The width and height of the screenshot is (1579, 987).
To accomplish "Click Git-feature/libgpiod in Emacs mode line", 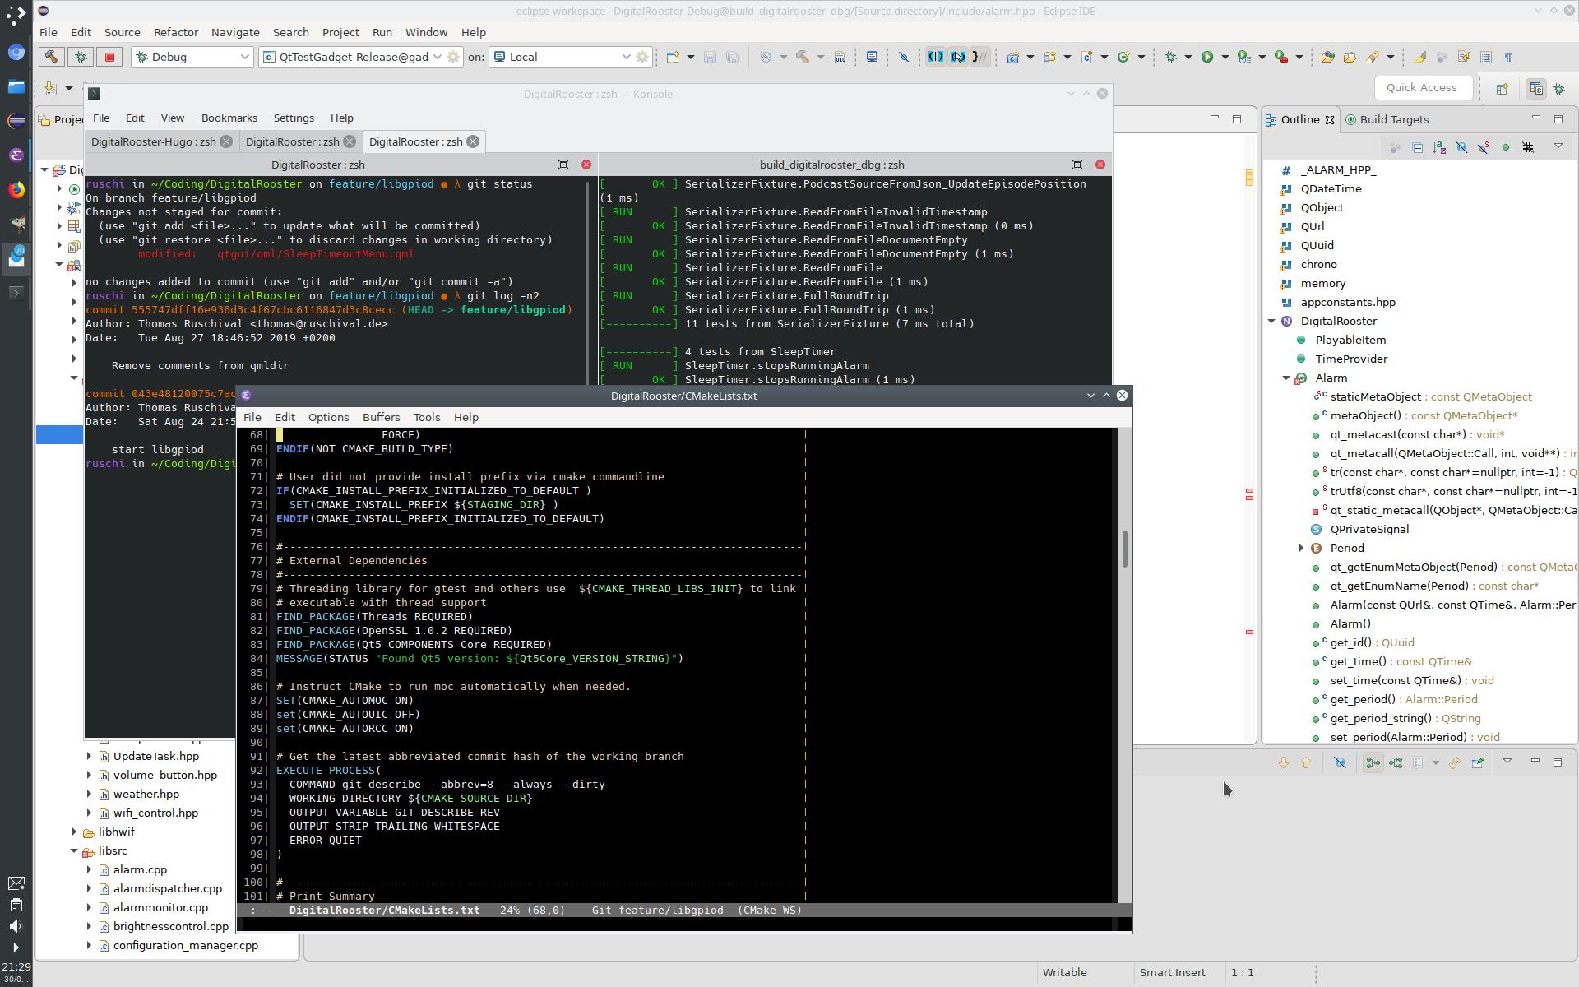I will [x=657, y=910].
